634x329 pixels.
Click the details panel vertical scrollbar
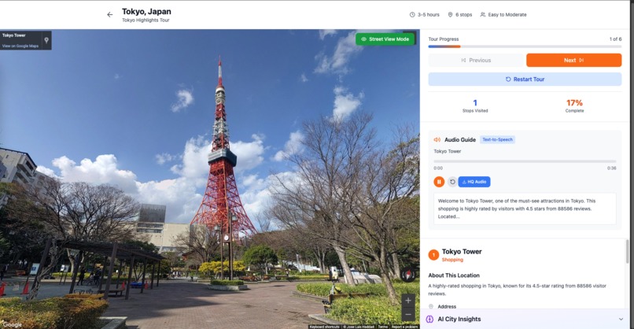pyautogui.click(x=627, y=251)
